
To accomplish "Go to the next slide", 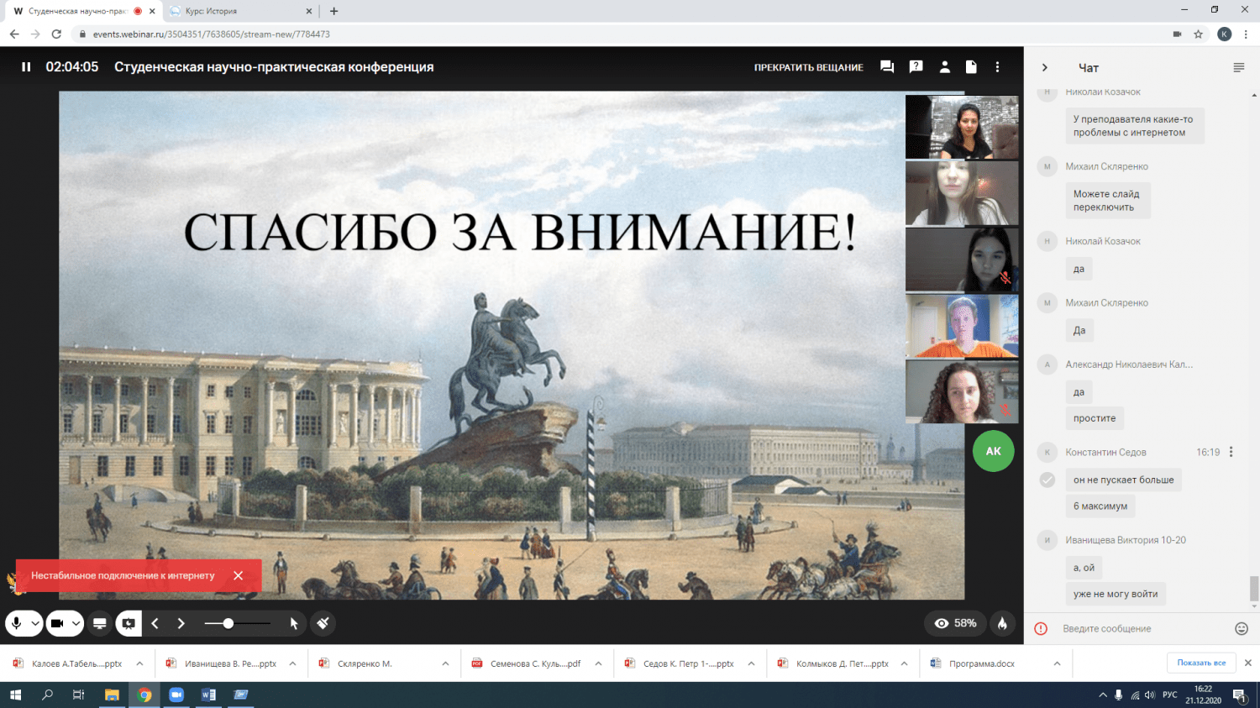I will point(181,623).
